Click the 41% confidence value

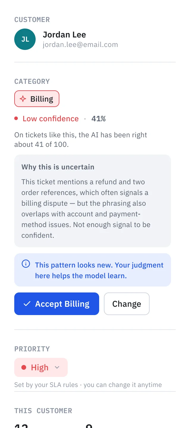click(99, 119)
